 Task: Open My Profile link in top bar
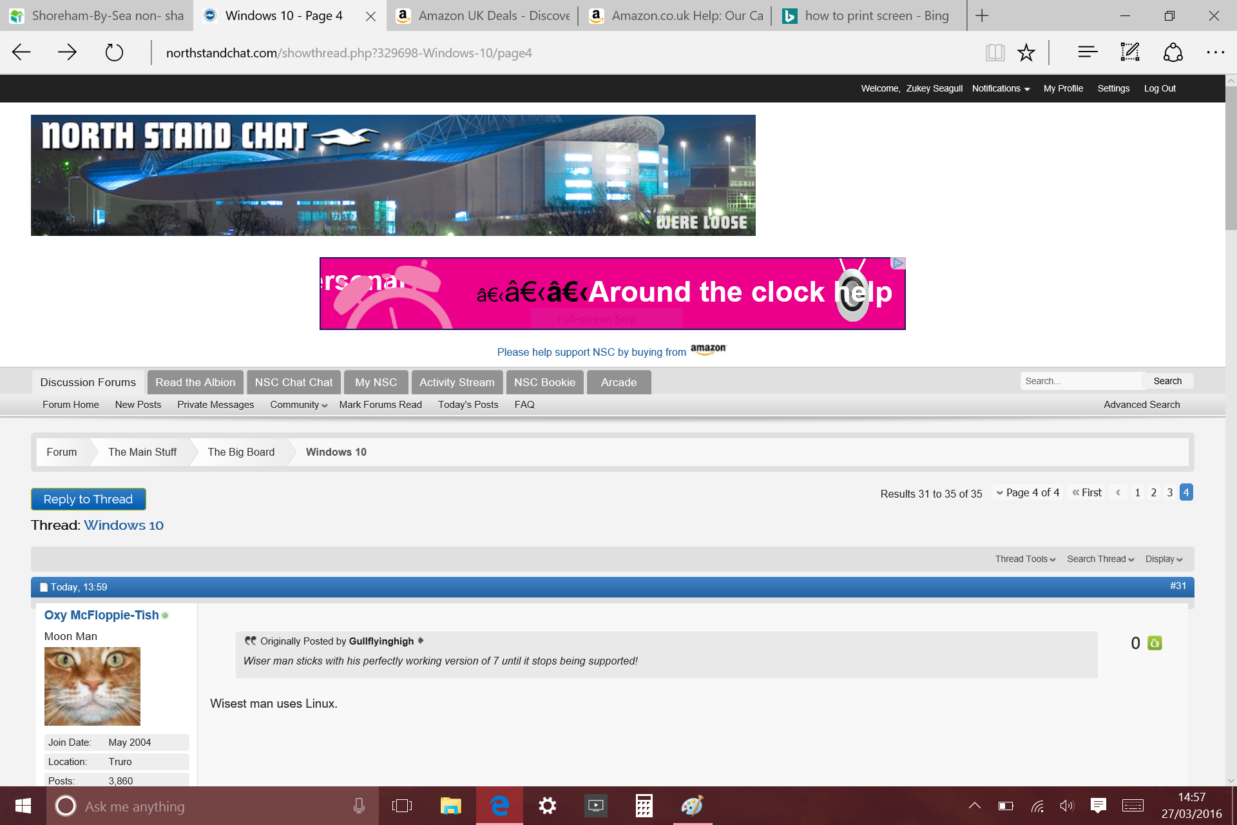[x=1063, y=88]
